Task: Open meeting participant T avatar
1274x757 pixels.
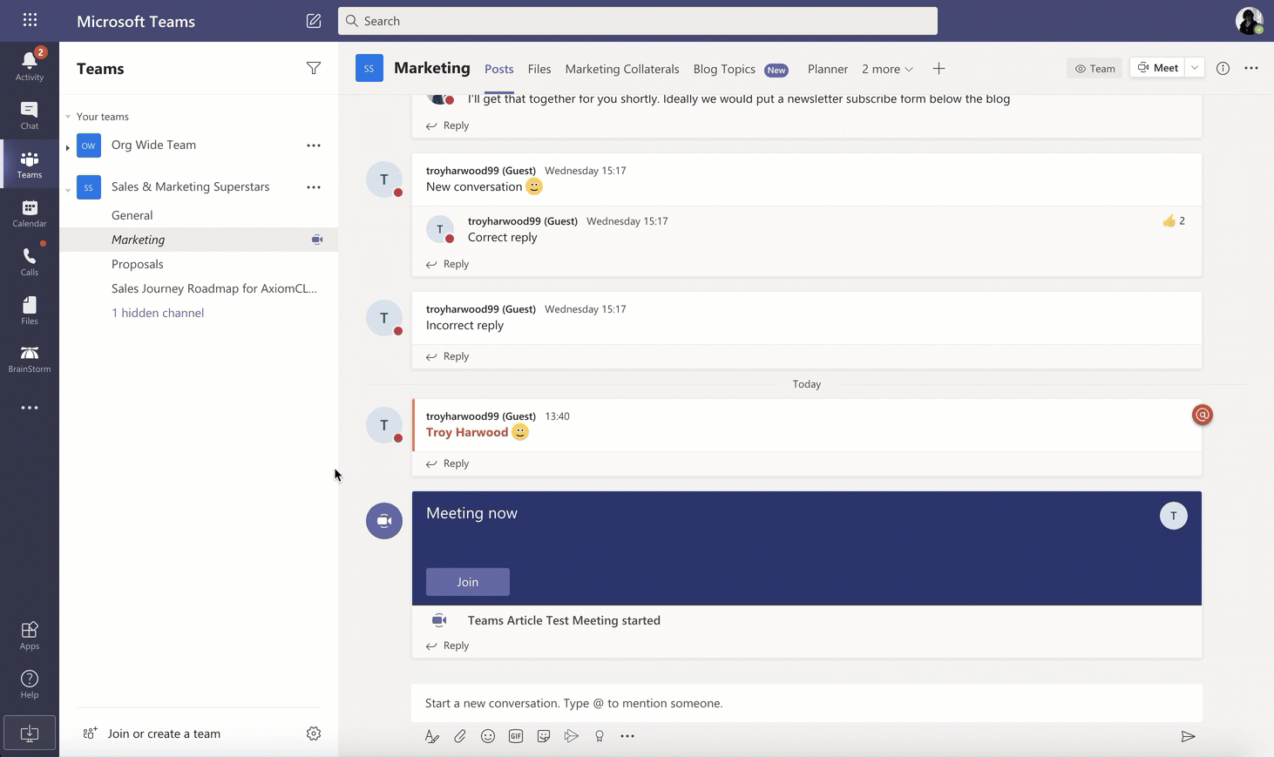Action: pyautogui.click(x=1174, y=516)
